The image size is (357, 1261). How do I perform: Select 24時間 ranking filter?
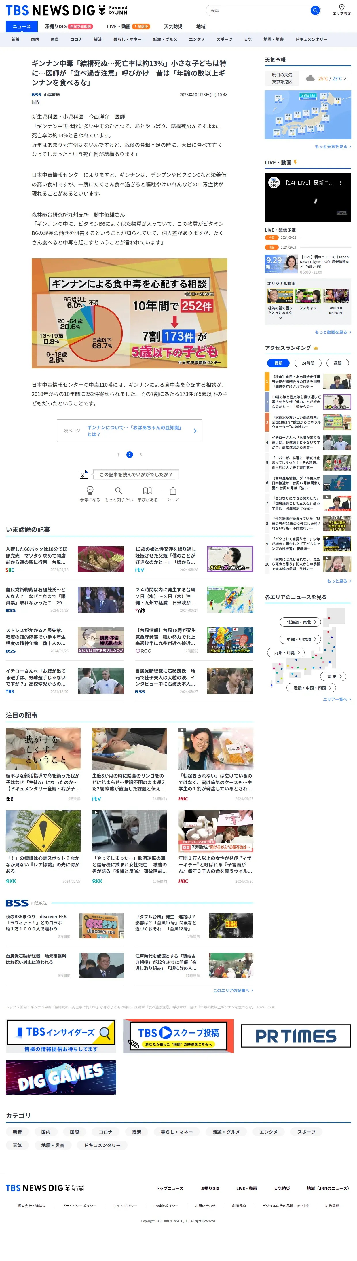(307, 363)
